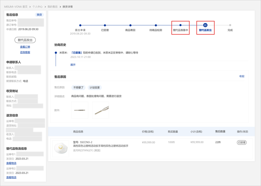Viewport: 261px width, 186px height.
Task: Open 咨询客服 customer service link
Action: coord(25,52)
